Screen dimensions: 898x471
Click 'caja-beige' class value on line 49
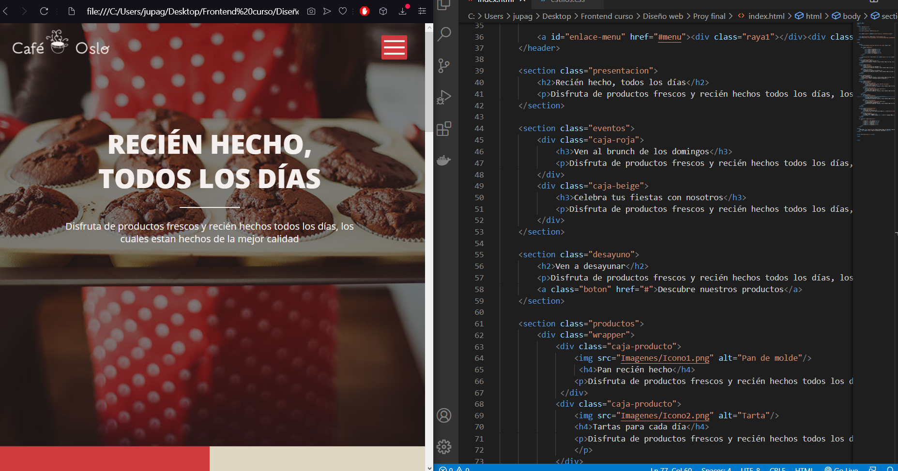coord(616,186)
